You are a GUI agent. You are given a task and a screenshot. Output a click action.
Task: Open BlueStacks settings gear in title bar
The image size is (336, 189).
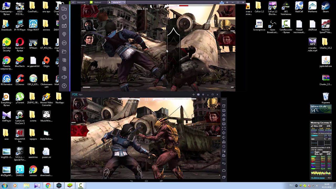227,2
